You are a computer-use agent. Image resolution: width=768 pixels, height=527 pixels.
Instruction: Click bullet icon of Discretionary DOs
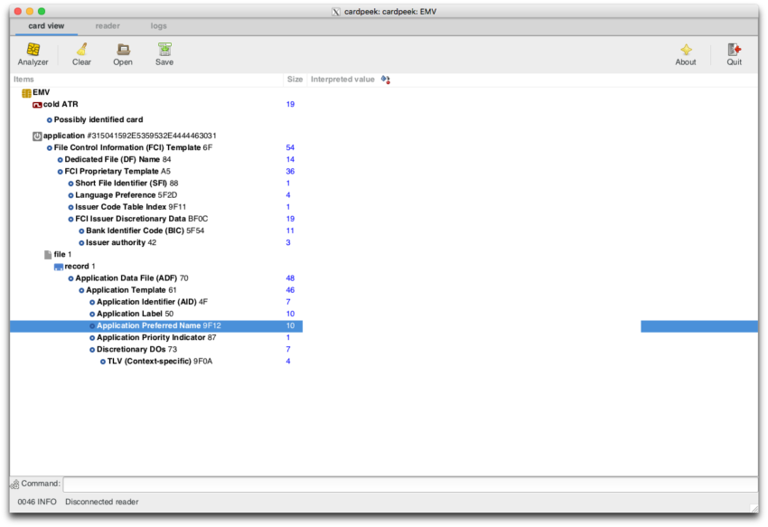tap(92, 350)
